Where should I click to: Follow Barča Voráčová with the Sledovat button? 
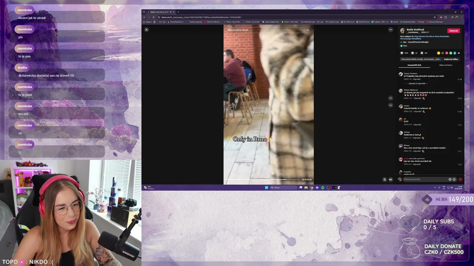coord(454,31)
